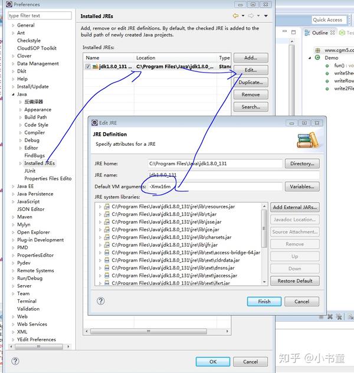This screenshot has height=373, width=354.
Task: Select Terminal preference page
Action: (x=27, y=302)
